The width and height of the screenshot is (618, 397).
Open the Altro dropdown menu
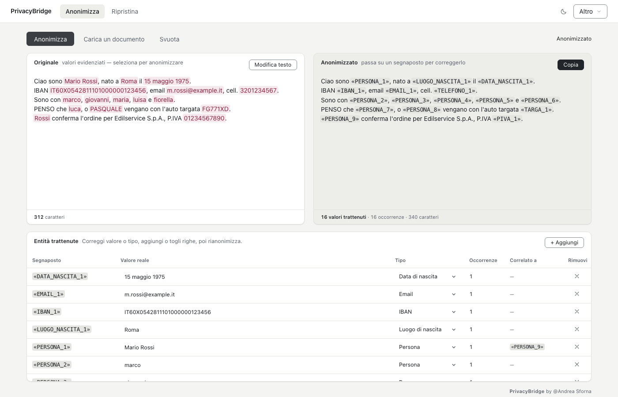tap(590, 11)
